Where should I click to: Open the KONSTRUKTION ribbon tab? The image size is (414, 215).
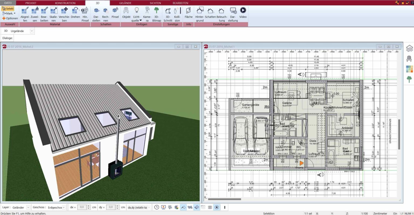coord(65,3)
